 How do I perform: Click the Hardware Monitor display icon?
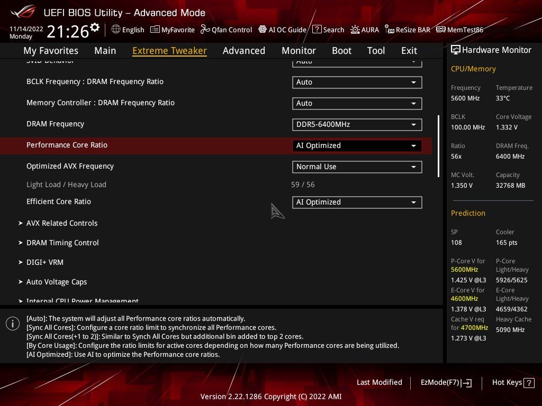[x=456, y=50]
